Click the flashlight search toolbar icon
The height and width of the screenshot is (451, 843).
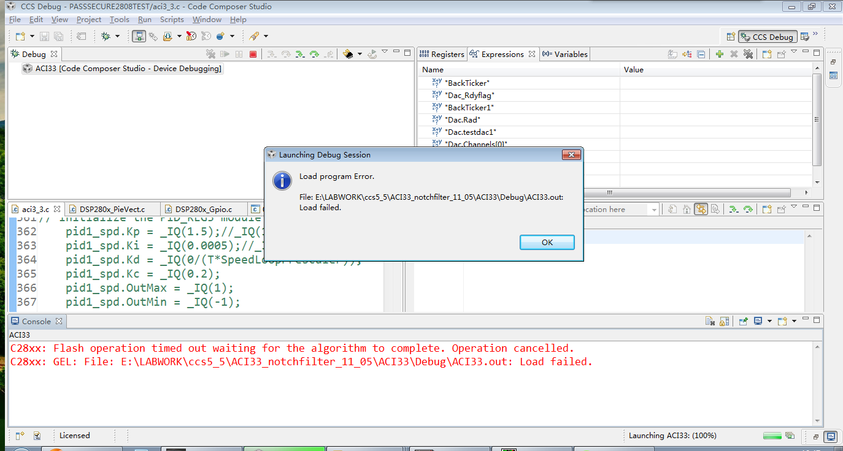click(254, 36)
